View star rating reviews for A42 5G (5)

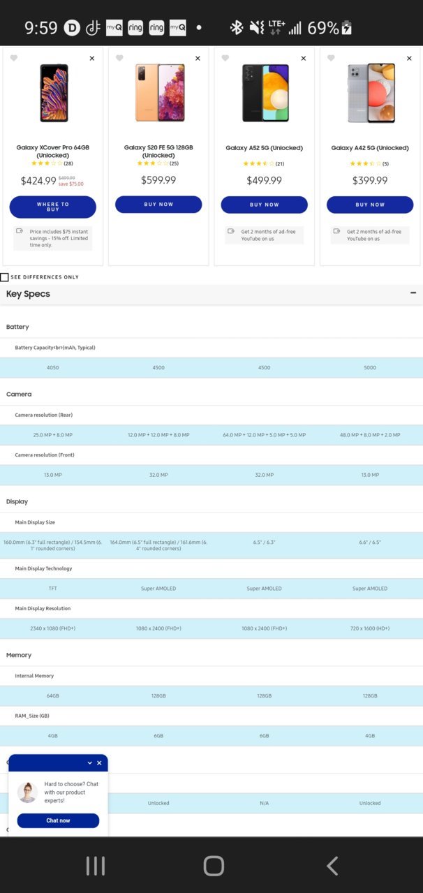(369, 163)
